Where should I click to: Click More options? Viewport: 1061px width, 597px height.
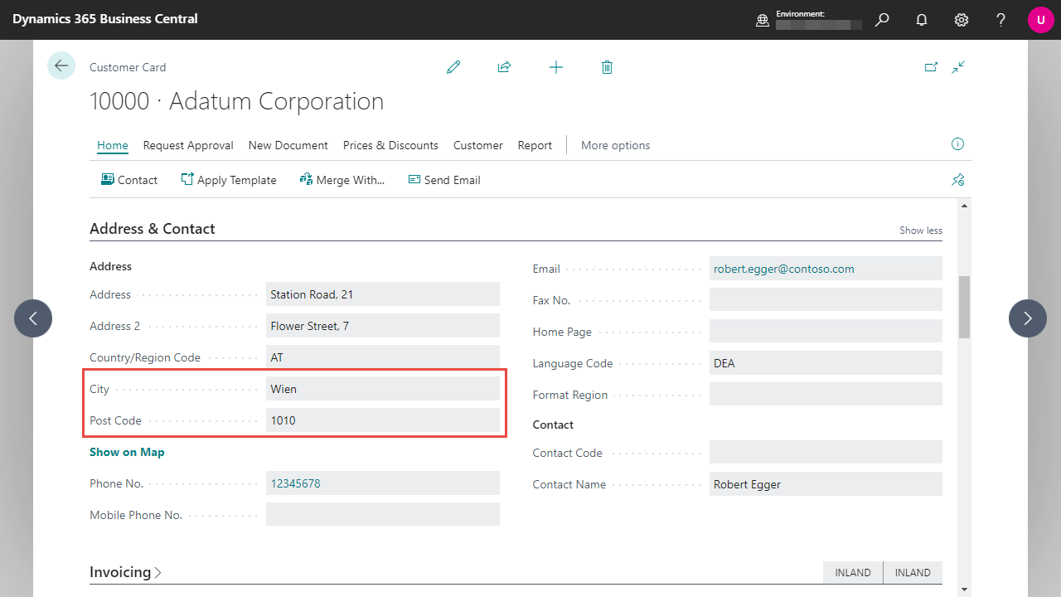(x=616, y=145)
